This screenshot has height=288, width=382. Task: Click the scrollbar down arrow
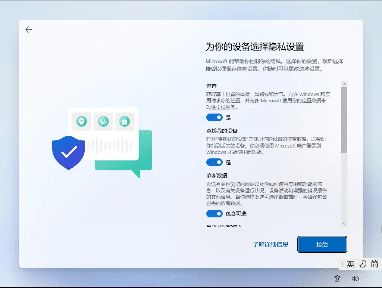pyautogui.click(x=344, y=224)
